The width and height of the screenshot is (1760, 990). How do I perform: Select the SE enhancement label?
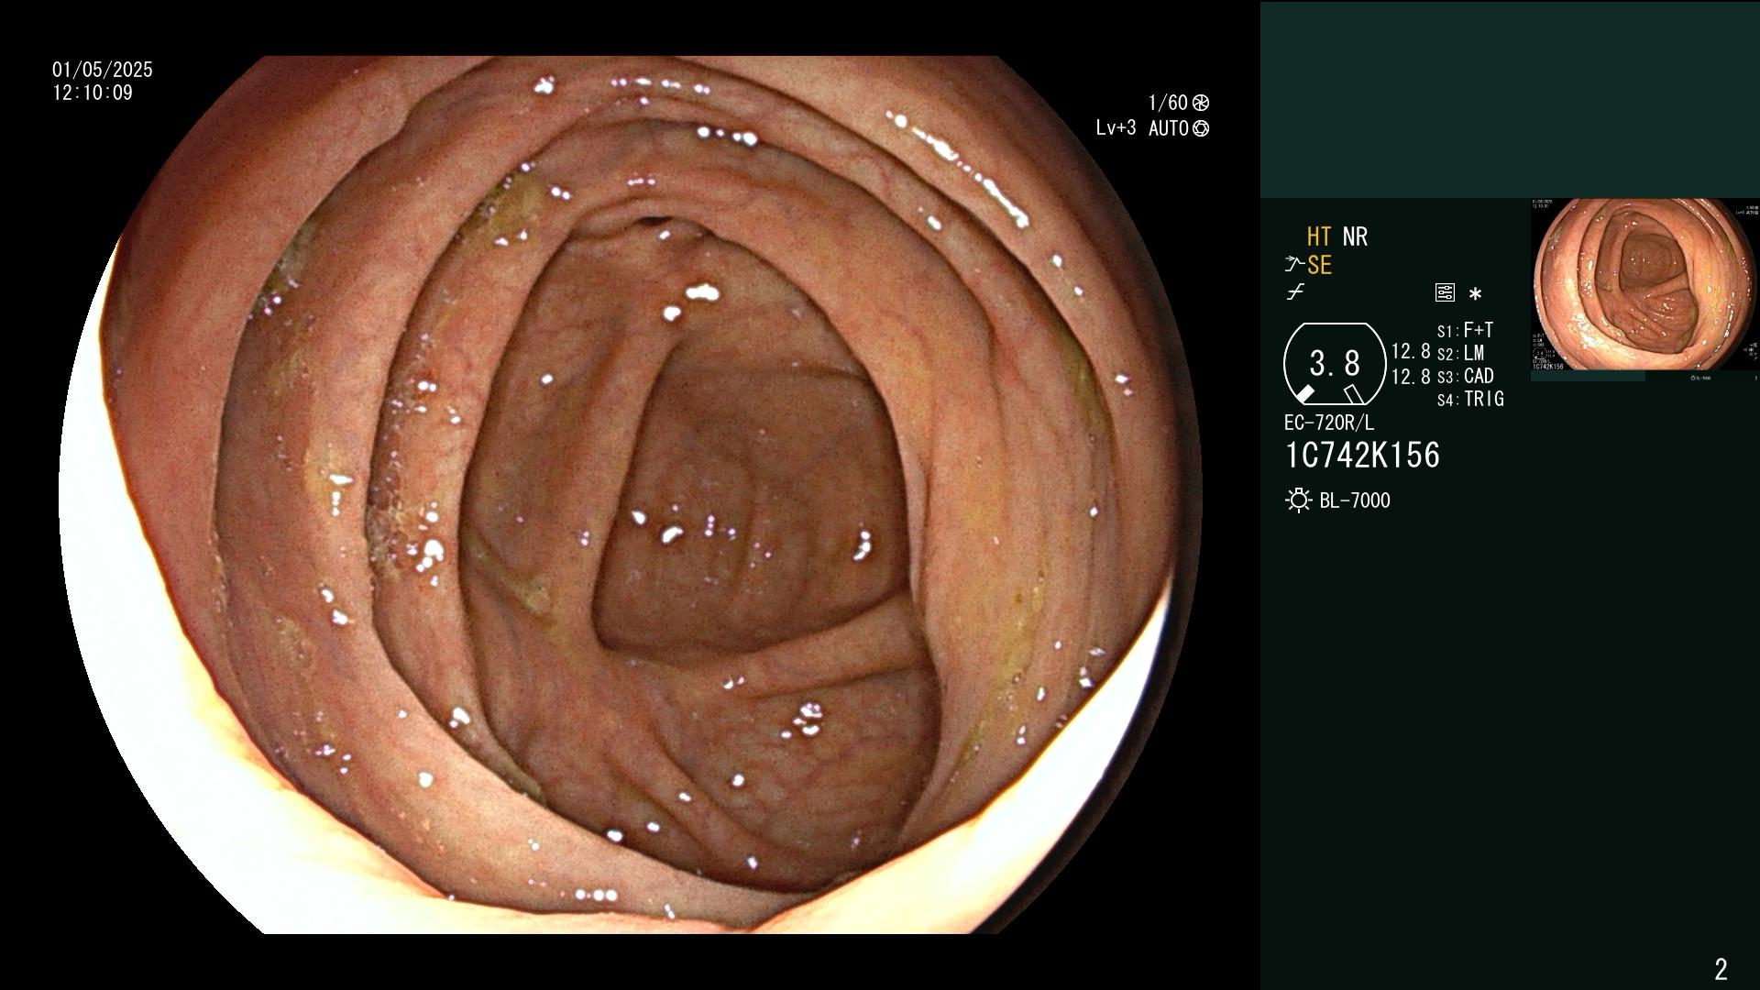(x=1319, y=266)
